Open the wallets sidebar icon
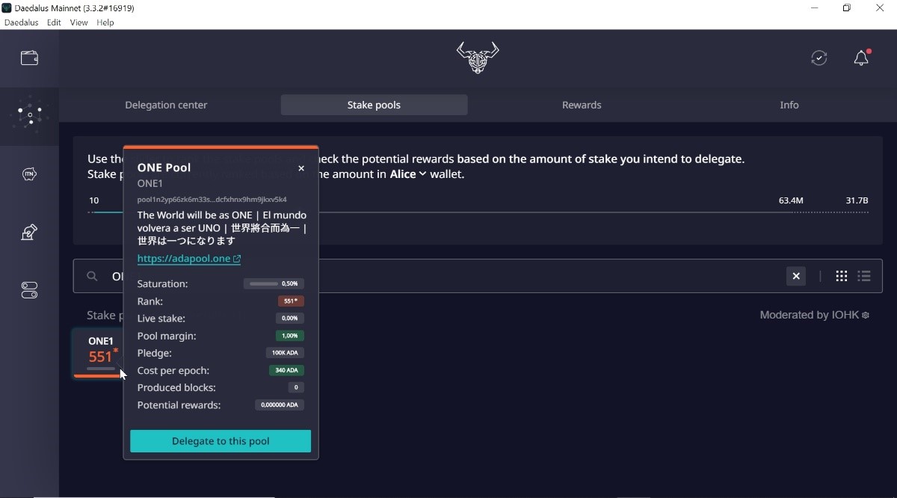 pos(29,58)
